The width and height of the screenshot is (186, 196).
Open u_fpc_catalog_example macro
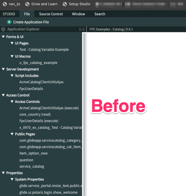(x=38, y=63)
